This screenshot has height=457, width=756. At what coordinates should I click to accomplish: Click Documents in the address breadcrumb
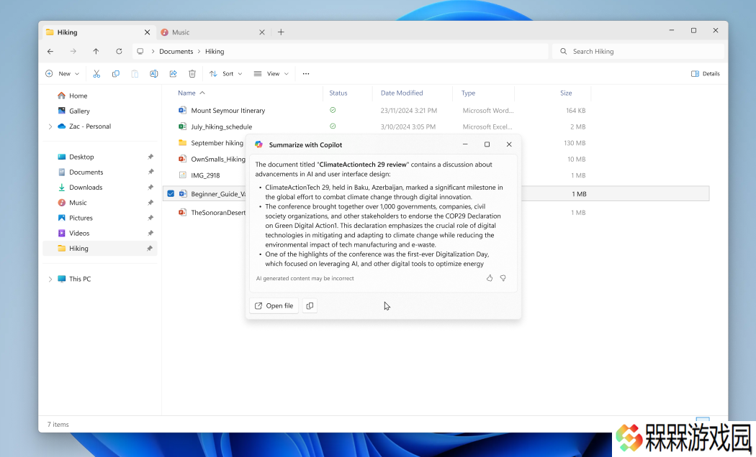[176, 52]
